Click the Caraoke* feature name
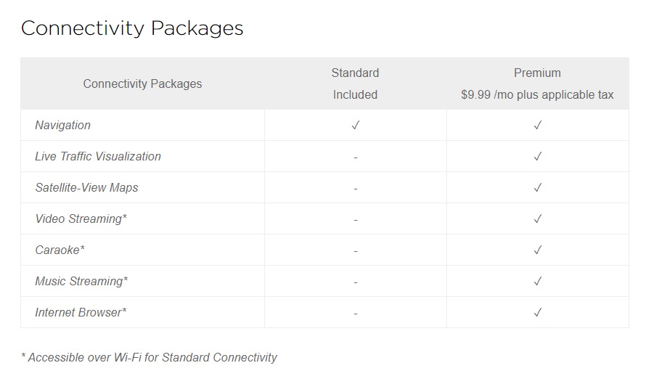This screenshot has width=654, height=384. [x=60, y=250]
